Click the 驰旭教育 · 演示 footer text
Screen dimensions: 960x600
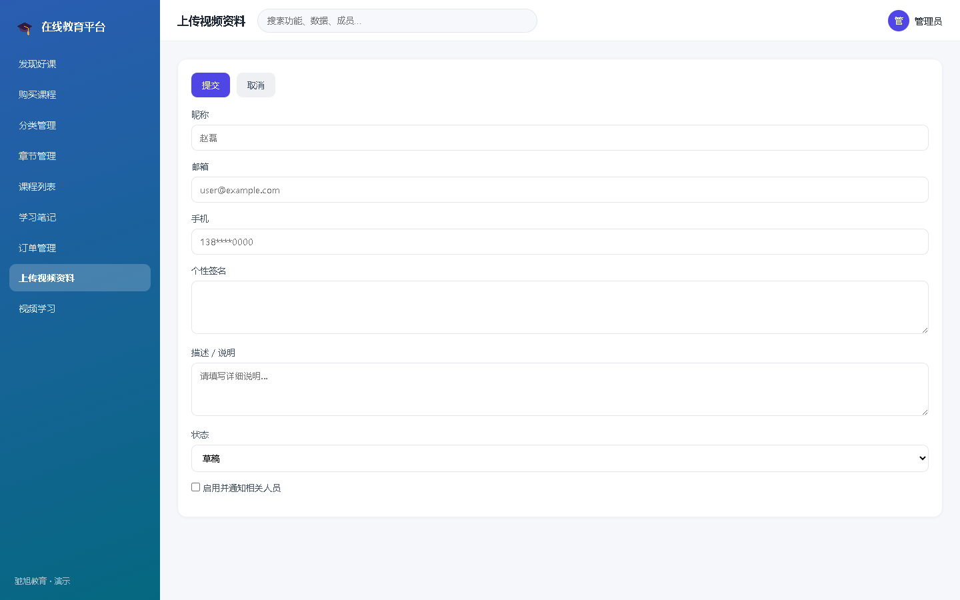(x=42, y=581)
